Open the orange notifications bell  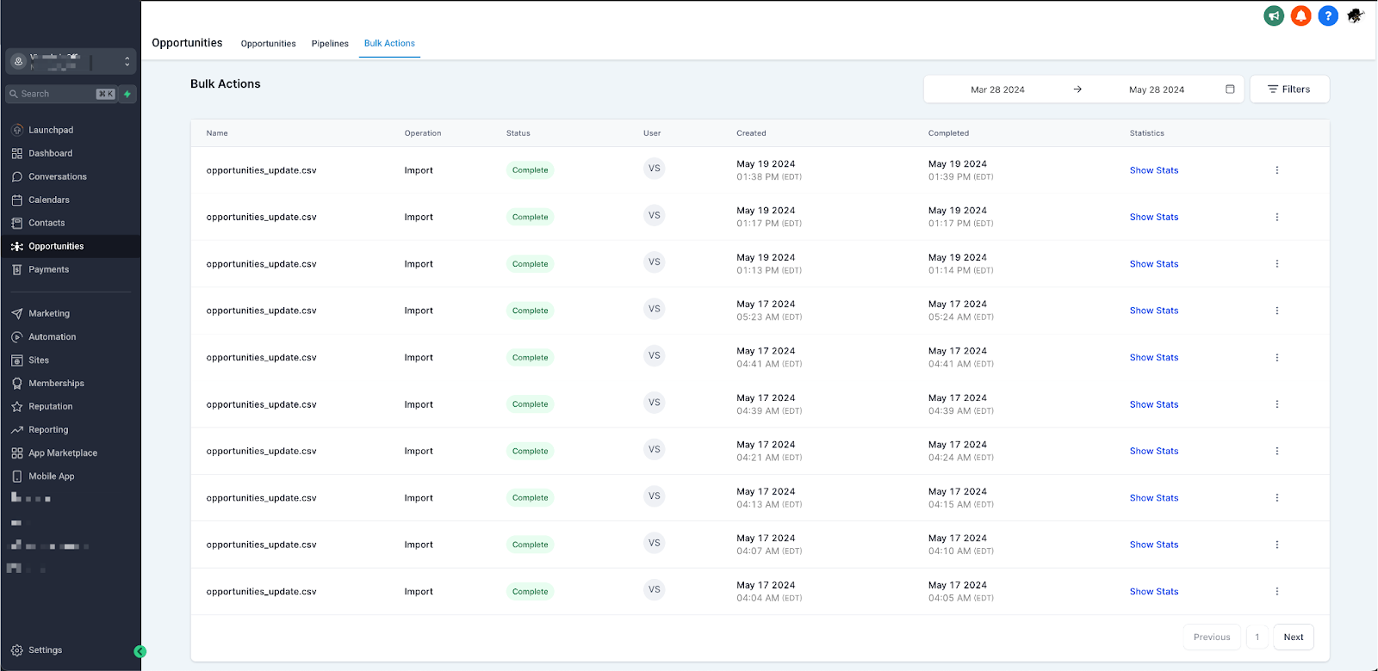point(1301,15)
